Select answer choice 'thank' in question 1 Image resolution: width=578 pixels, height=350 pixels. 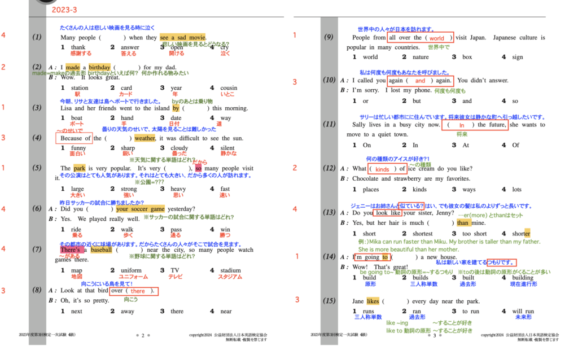78,47
